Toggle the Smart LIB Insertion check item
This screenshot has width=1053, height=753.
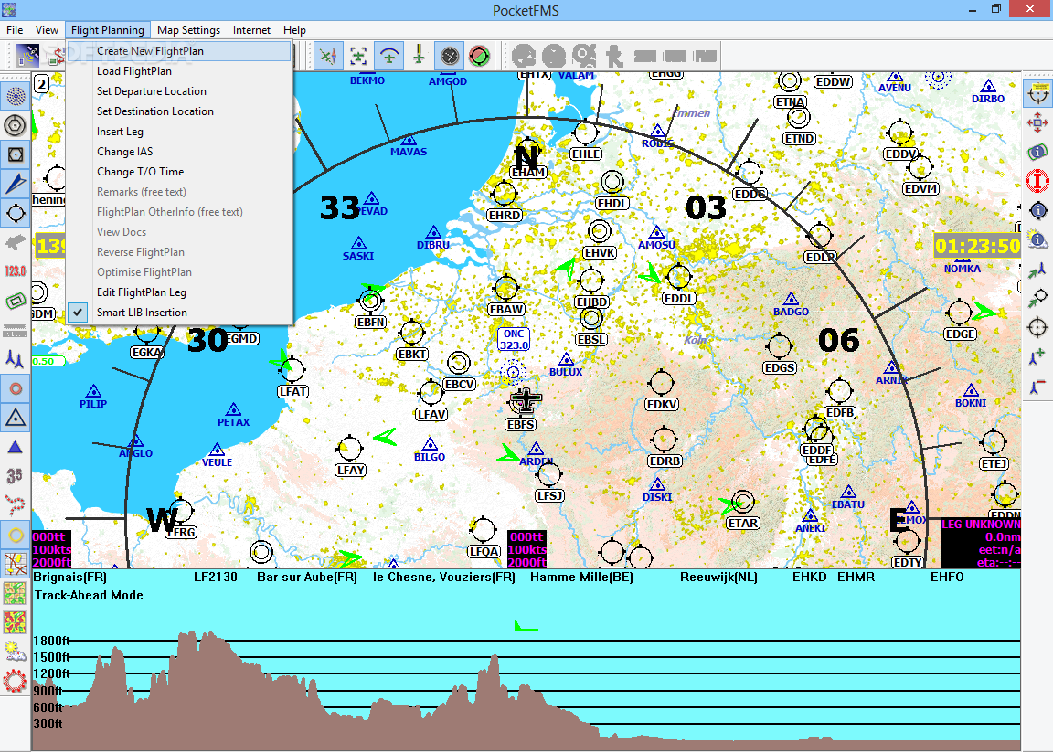click(179, 313)
